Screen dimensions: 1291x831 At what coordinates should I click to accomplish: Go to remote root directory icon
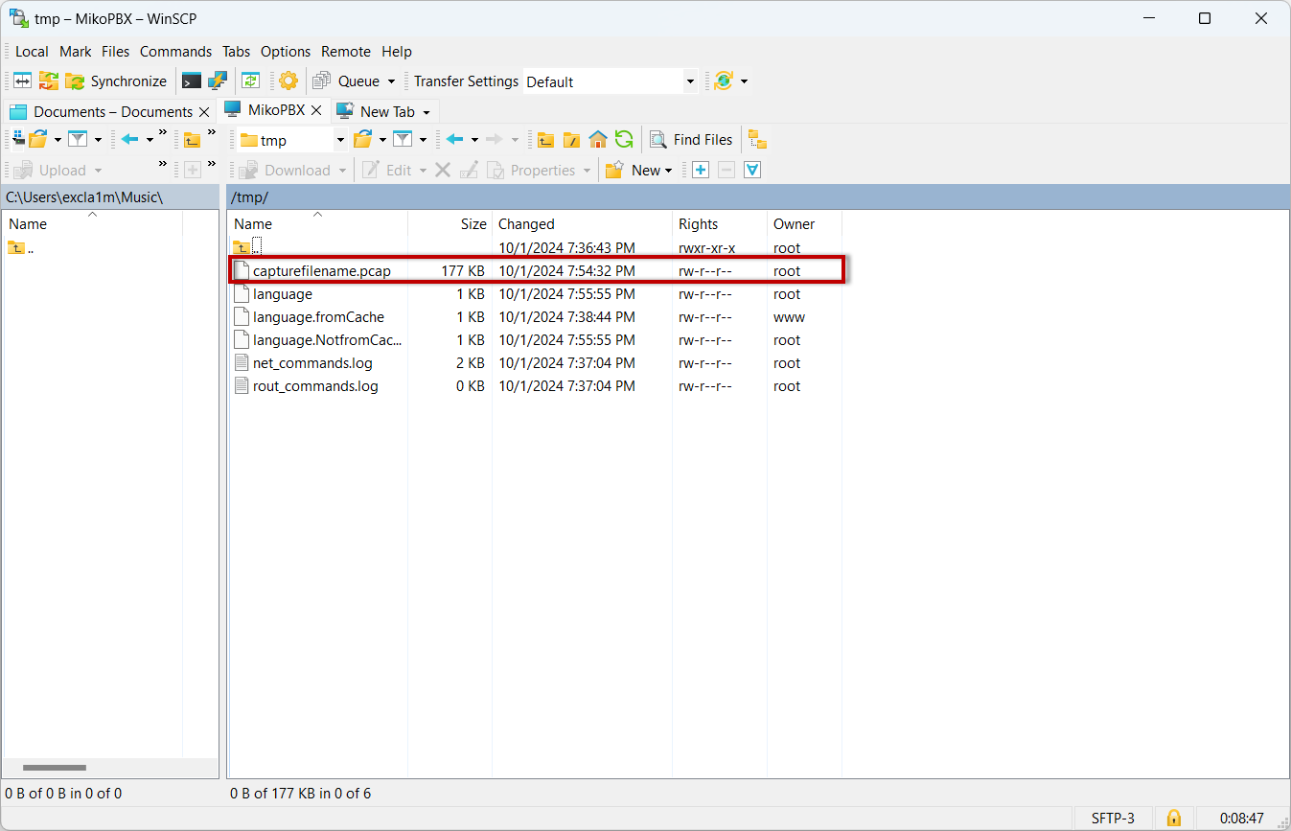(572, 140)
